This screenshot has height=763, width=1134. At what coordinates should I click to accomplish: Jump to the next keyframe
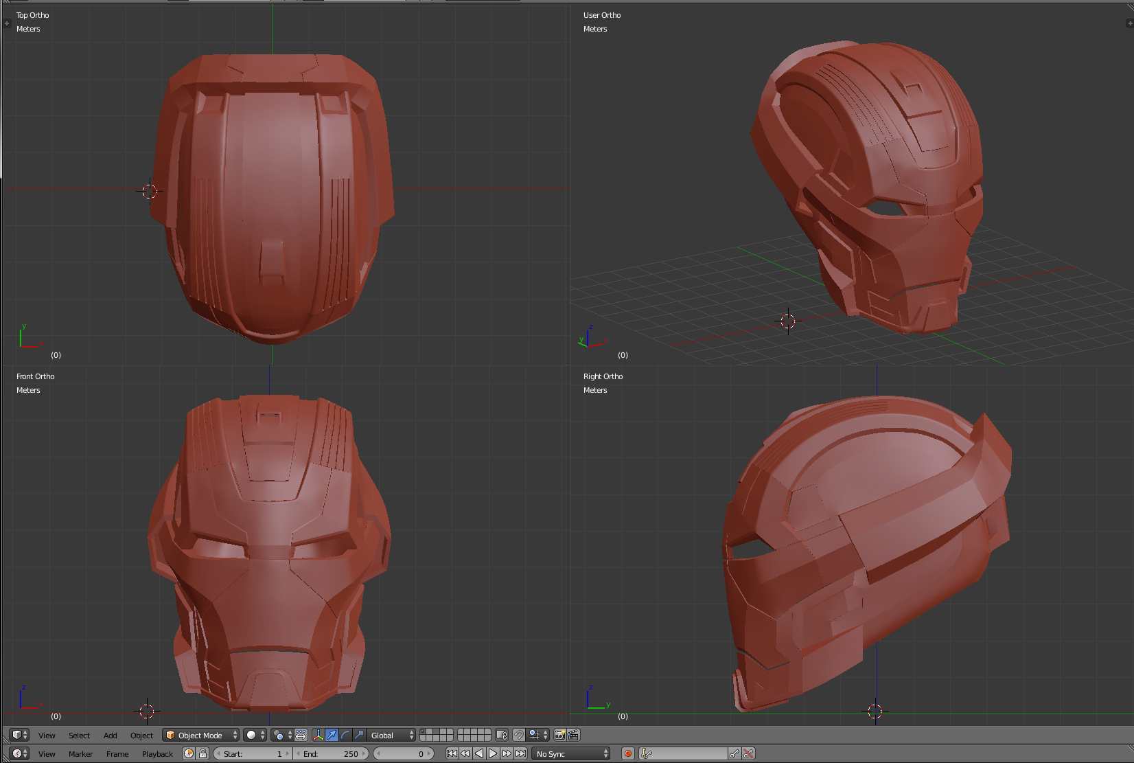tap(507, 753)
